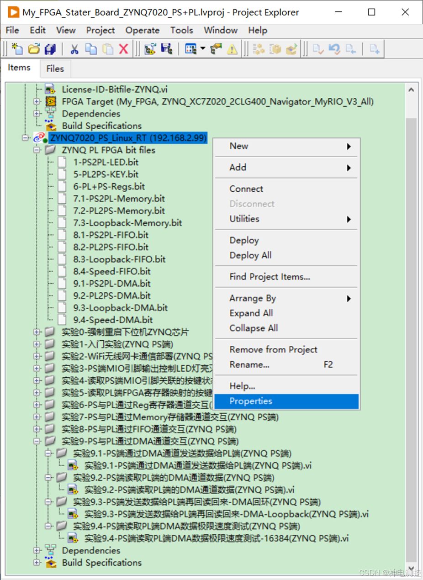The width and height of the screenshot is (423, 580).
Task: Click the yellow warning triangle icon
Action: [232, 49]
